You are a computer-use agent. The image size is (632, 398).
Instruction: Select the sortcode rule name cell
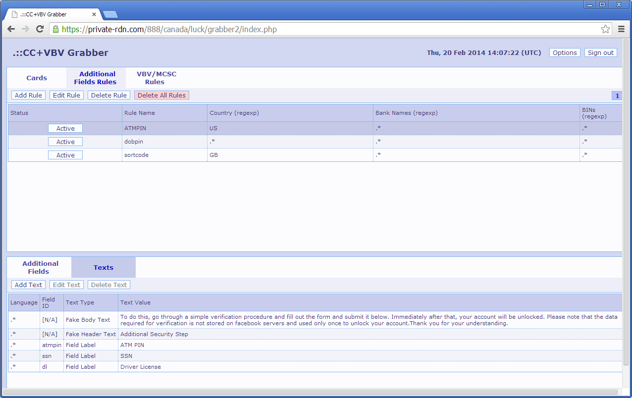(x=164, y=155)
